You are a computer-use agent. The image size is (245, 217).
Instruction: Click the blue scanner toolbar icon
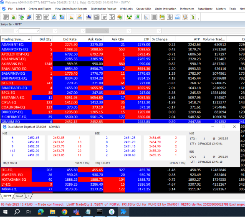click(x=177, y=17)
